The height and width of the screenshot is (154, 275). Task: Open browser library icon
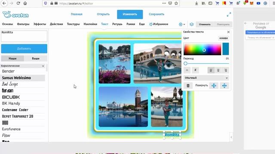(x=203, y=3)
